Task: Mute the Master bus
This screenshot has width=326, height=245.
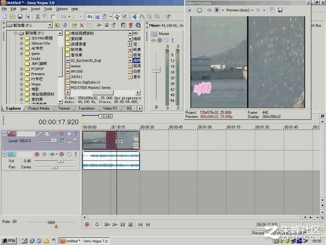Action: pyautogui.click(x=166, y=40)
